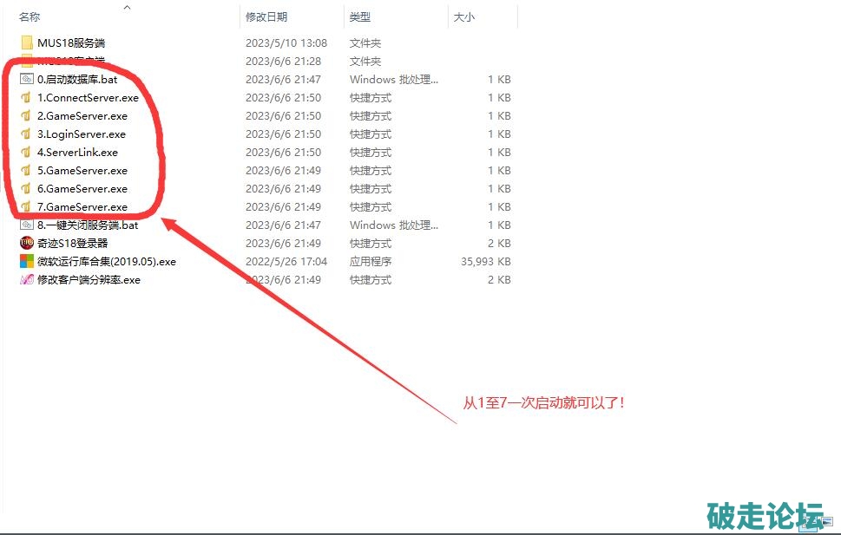The width and height of the screenshot is (841, 535).
Task: Sort by 大小 column header
Action: 463,16
